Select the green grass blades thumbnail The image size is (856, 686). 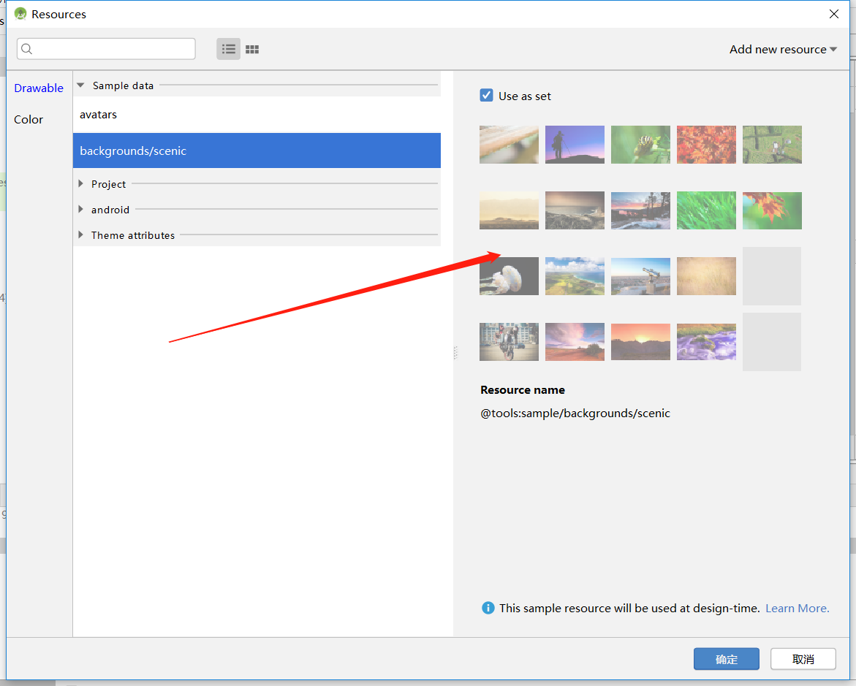[706, 210]
